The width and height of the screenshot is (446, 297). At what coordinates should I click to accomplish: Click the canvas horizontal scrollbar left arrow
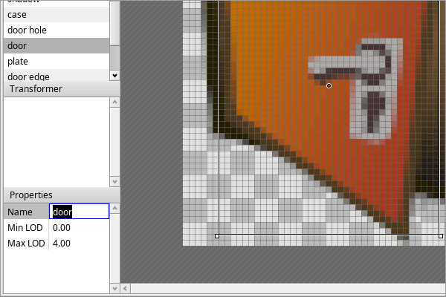click(126, 288)
